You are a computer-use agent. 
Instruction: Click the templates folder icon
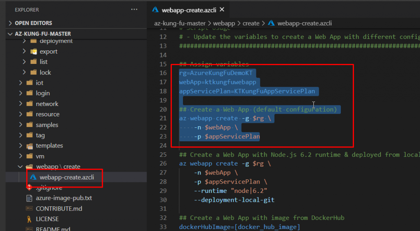30,146
